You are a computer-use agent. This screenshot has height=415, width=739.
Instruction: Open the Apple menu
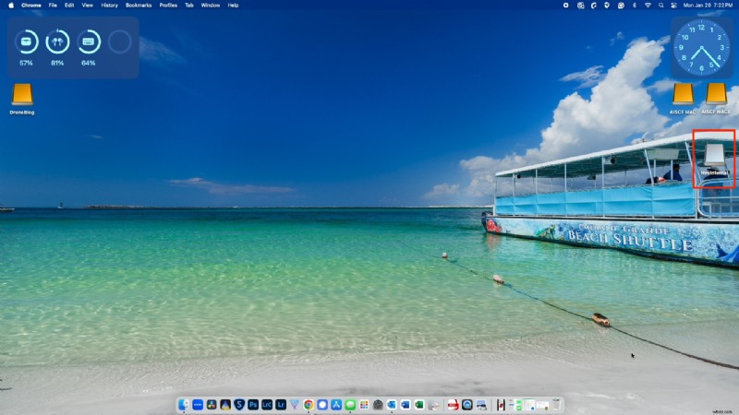(11, 5)
